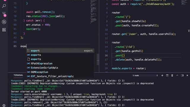This screenshot has width=190, height=107.
Task: Place cursor after 'expo' on line 85
Action: [26, 46]
